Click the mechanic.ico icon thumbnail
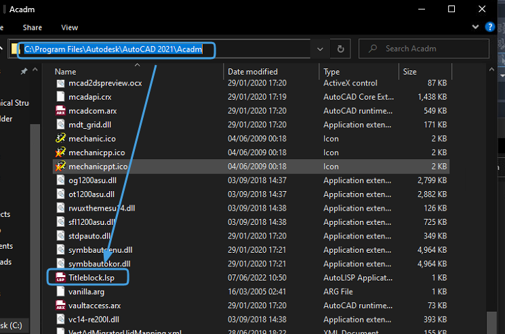 point(60,139)
